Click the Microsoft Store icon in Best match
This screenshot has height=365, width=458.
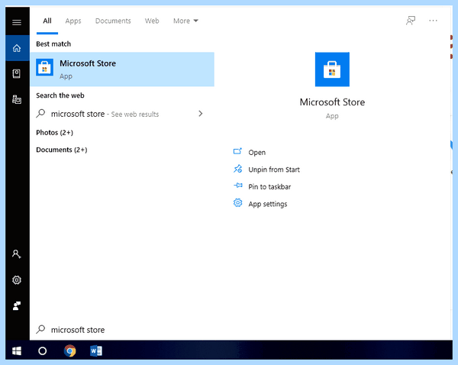[45, 67]
